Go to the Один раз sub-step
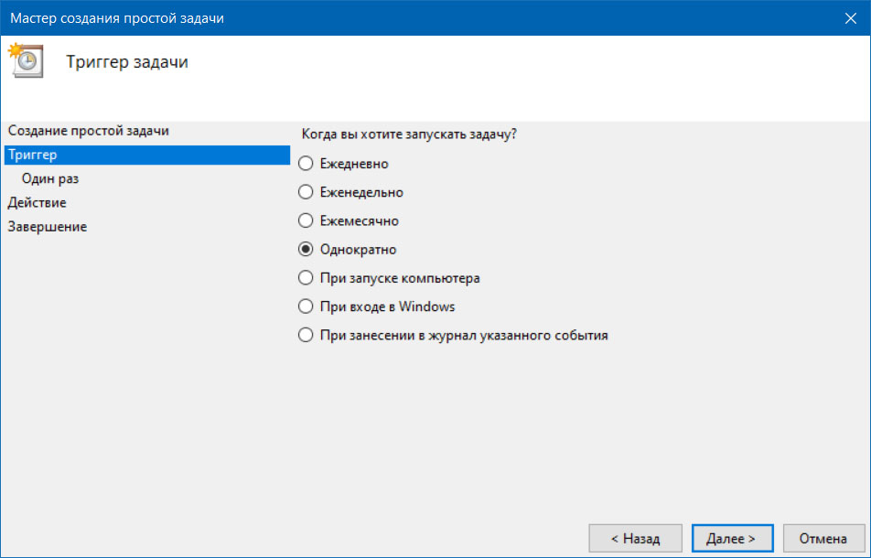Viewport: 871px width, 558px height. [x=50, y=178]
